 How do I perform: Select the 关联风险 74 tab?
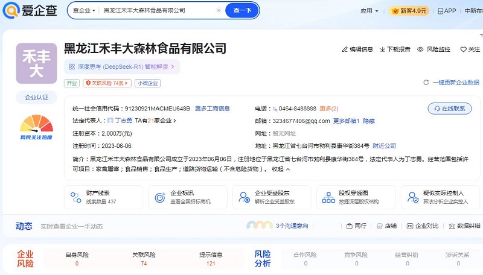144,259
